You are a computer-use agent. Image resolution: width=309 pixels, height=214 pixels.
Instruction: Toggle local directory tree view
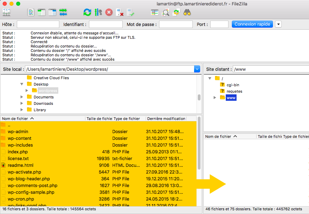coord(41,13)
